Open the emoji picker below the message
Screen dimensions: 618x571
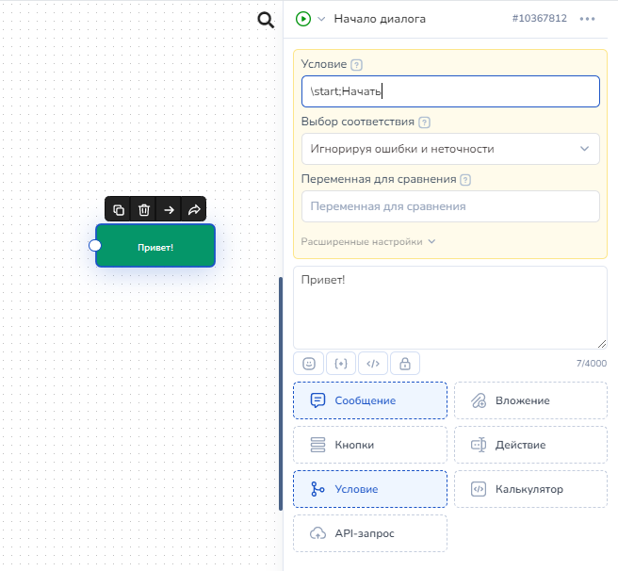308,364
